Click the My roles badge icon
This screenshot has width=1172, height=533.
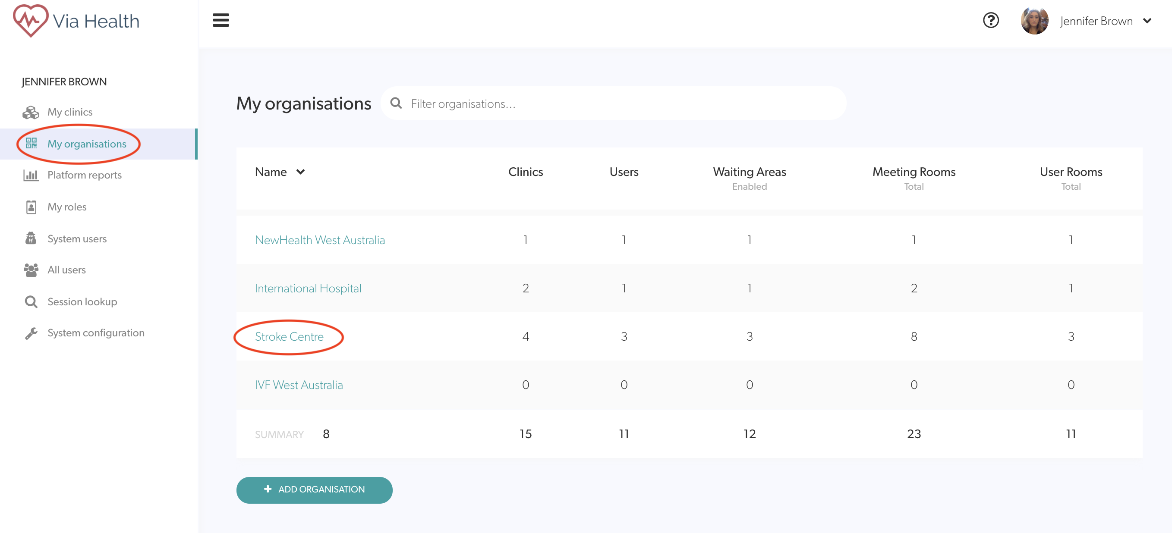(x=31, y=207)
